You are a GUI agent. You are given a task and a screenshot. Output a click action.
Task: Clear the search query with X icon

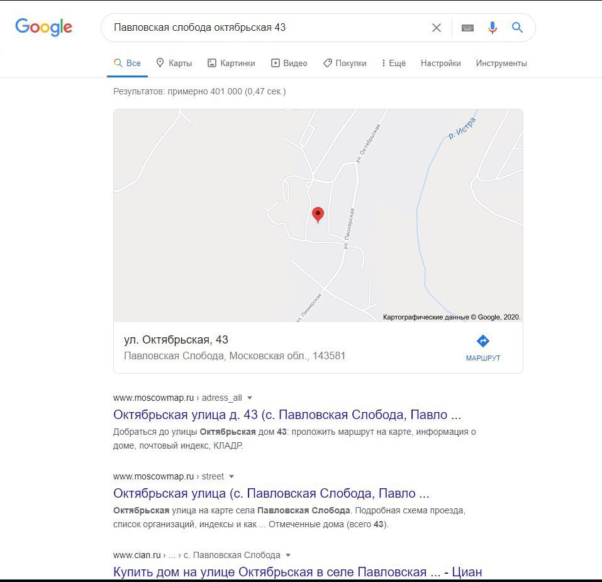436,28
